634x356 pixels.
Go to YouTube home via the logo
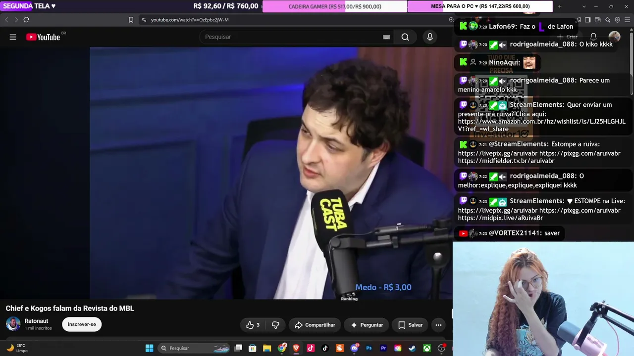coord(44,37)
